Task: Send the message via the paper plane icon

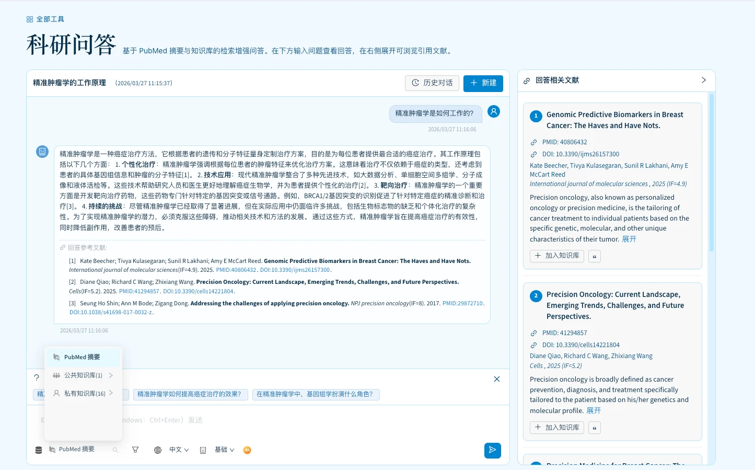Action: pyautogui.click(x=492, y=450)
